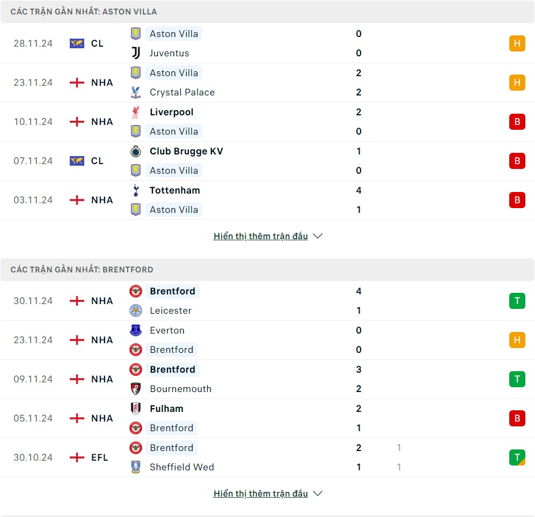Click the Fulham club crest icon

pos(136,409)
